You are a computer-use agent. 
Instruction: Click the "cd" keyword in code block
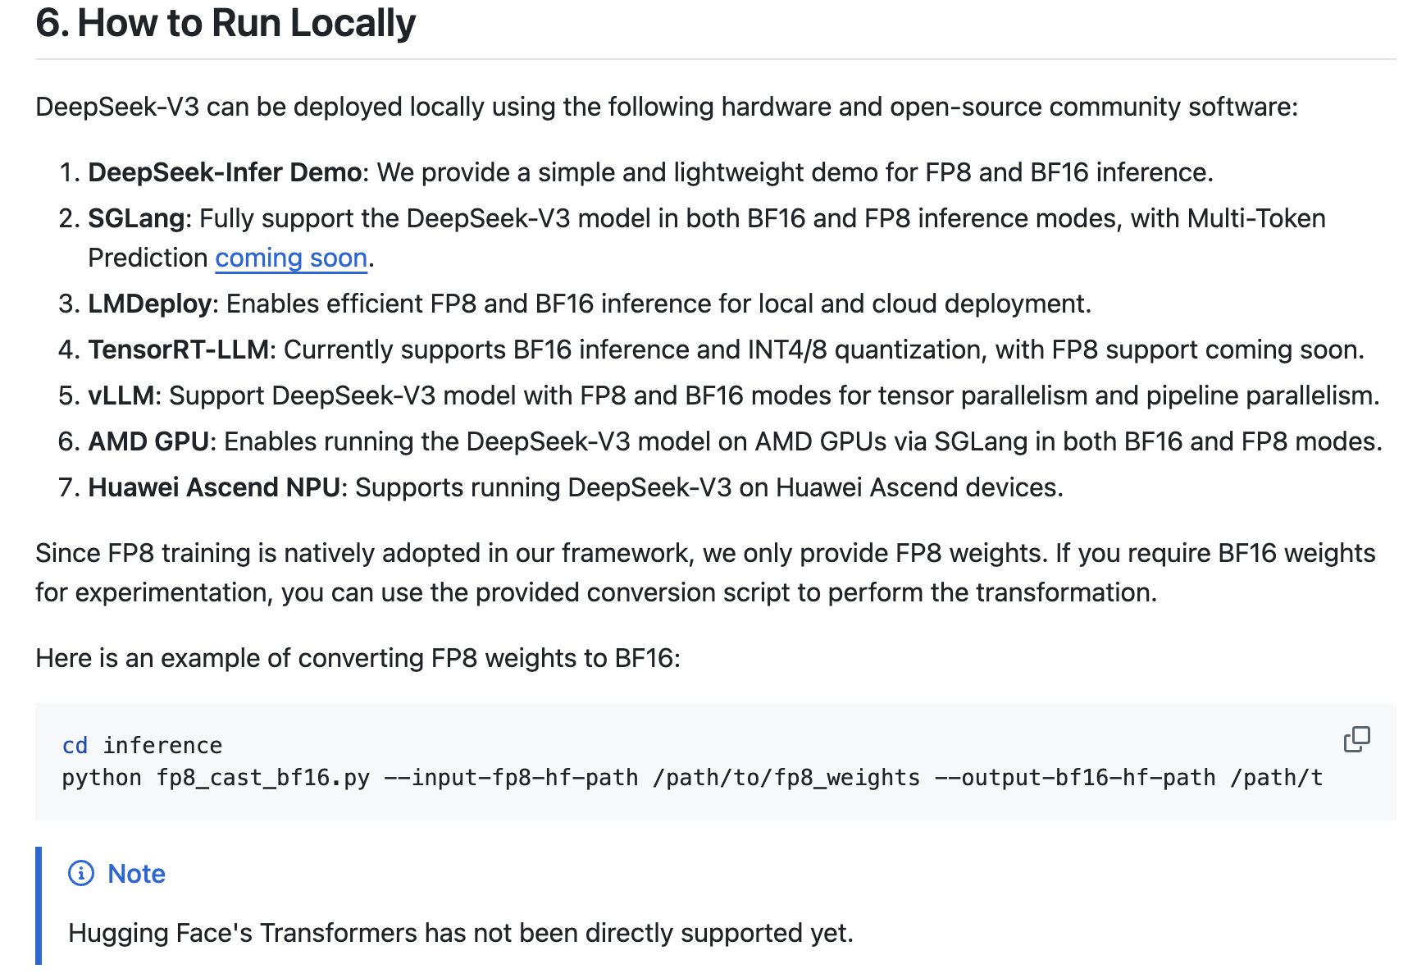click(75, 746)
